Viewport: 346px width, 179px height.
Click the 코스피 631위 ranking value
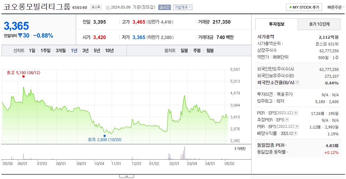327,44
